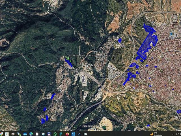181x136 pixels.
Task: Open the blue photo viewer taskbar icon
Action: pyautogui.click(x=25, y=134)
